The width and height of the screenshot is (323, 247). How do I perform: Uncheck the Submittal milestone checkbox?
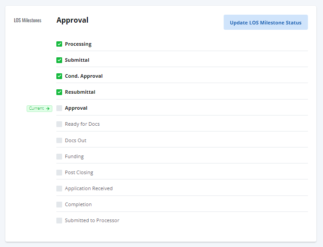pos(59,60)
